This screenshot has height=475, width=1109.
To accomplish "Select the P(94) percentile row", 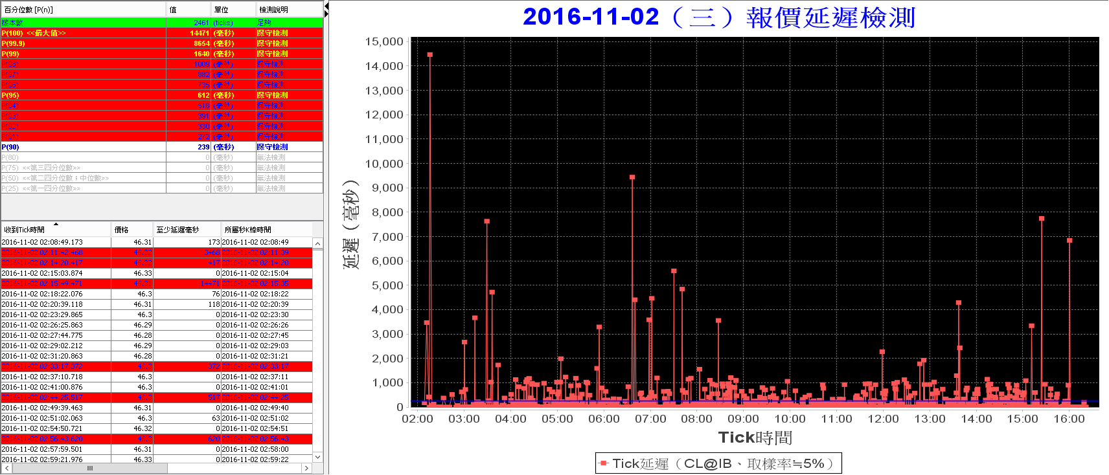I will pyautogui.click(x=162, y=105).
